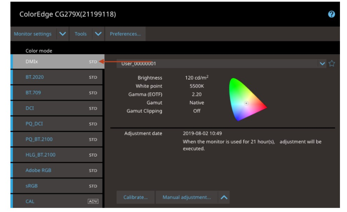
Task: Click the Adjustment date label
Action: coord(143,133)
